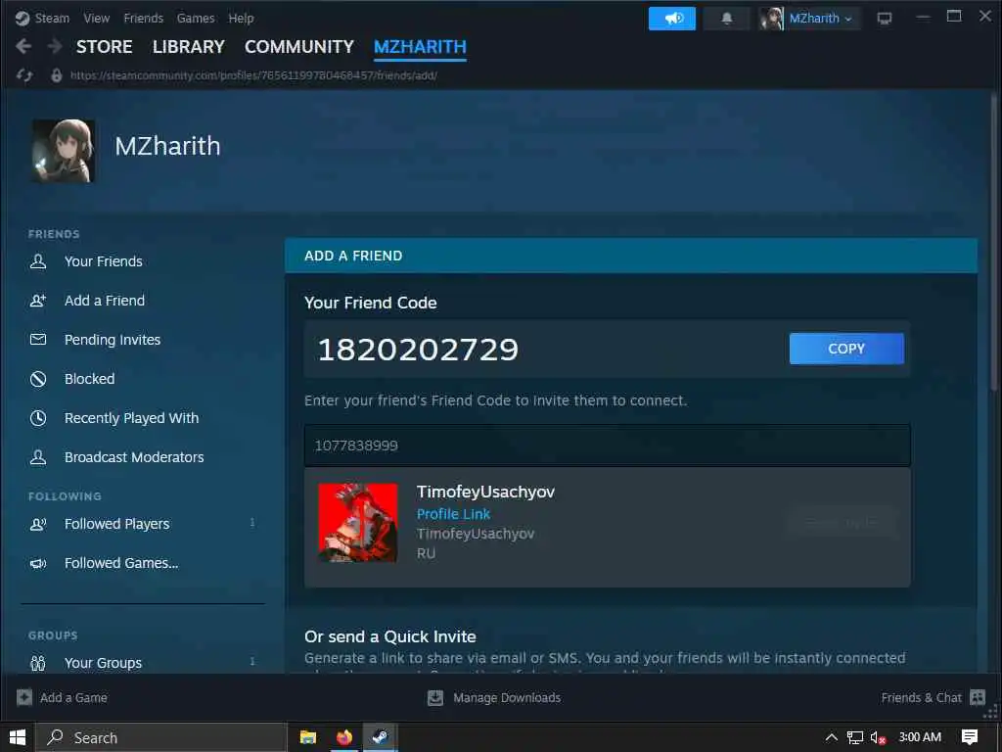Open Recently Played With
Screen dimensions: 1002x752
(x=132, y=417)
